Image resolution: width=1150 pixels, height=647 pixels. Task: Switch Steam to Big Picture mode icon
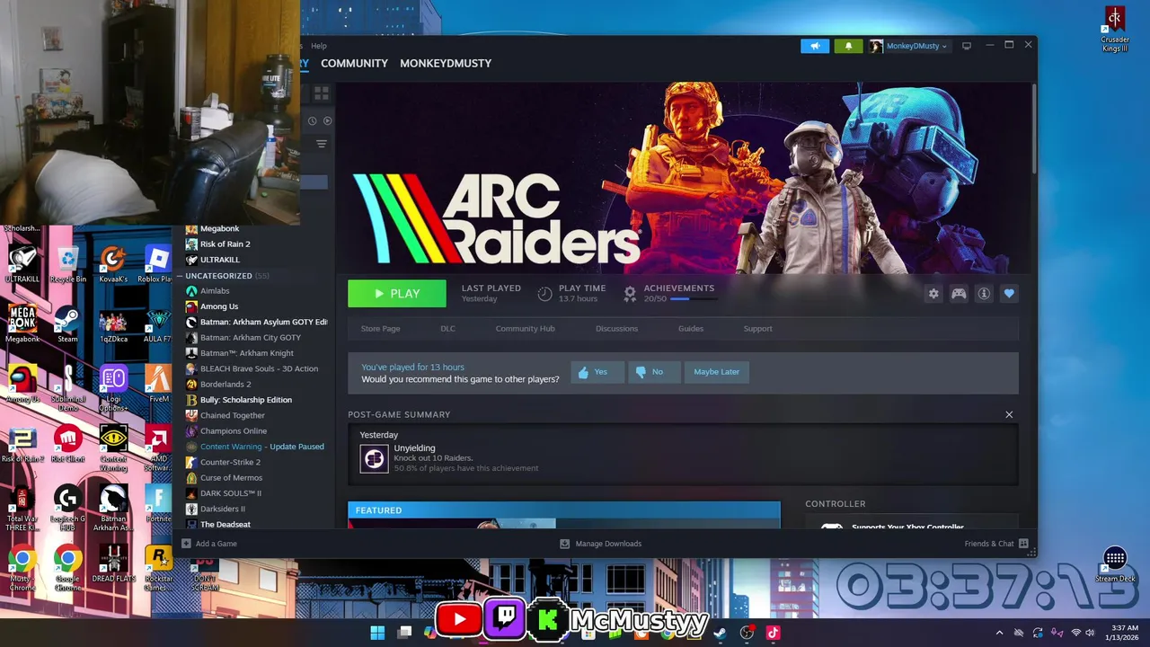[967, 46]
